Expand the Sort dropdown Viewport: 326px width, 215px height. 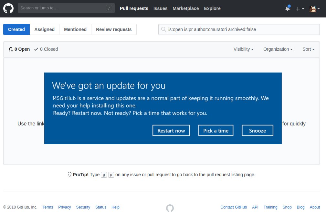coord(309,49)
